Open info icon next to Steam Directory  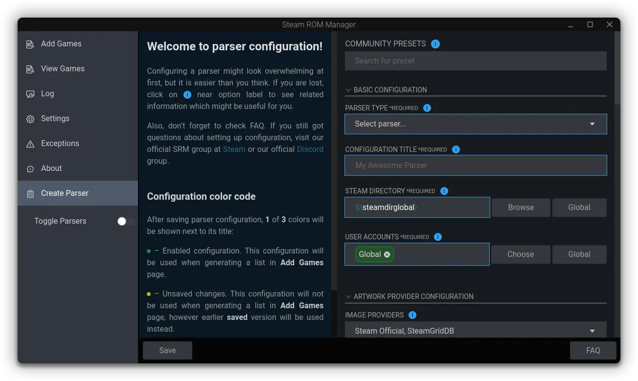click(444, 191)
